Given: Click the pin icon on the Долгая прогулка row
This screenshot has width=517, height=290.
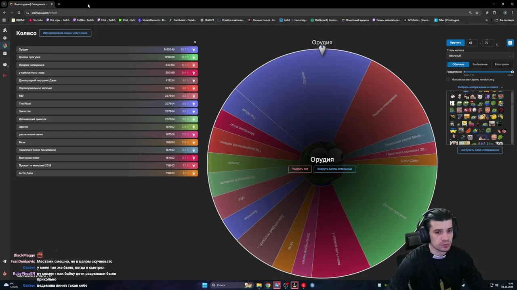Looking at the screenshot, I should tap(194, 57).
